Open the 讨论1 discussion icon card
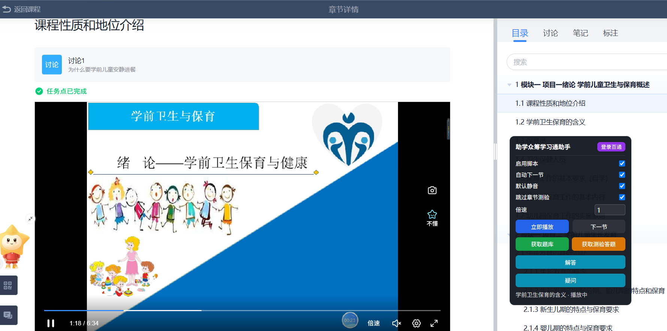This screenshot has width=667, height=331. 52,64
